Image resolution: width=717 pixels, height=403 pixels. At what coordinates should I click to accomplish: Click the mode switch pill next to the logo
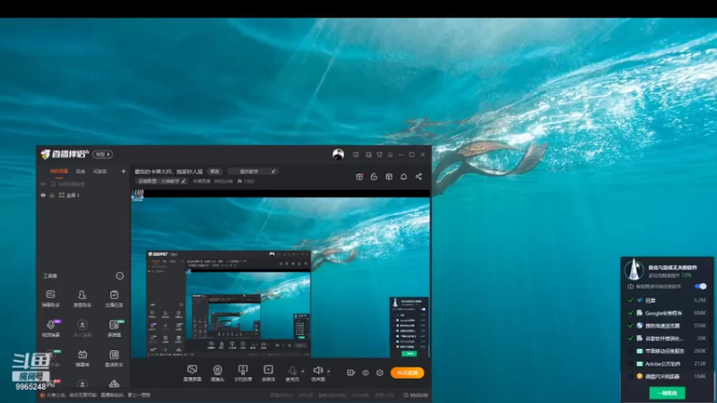103,154
